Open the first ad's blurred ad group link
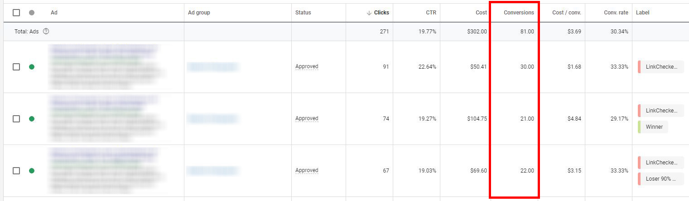689x201 pixels. (x=213, y=67)
